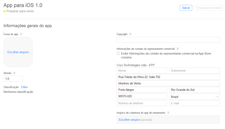Enable Exibir Informações de contato checkbox
The width and height of the screenshot is (225, 129).
click(118, 54)
